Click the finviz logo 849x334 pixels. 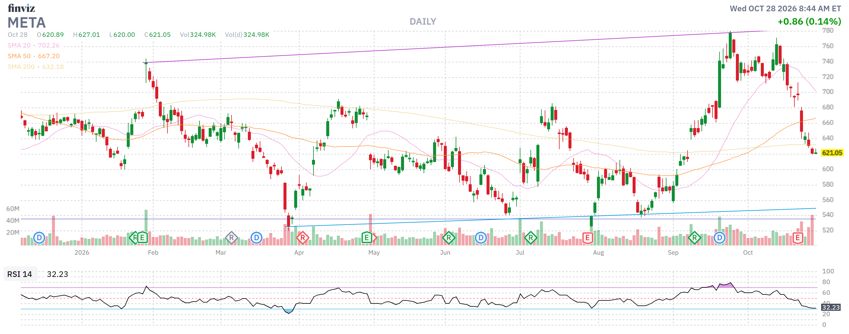coord(21,8)
